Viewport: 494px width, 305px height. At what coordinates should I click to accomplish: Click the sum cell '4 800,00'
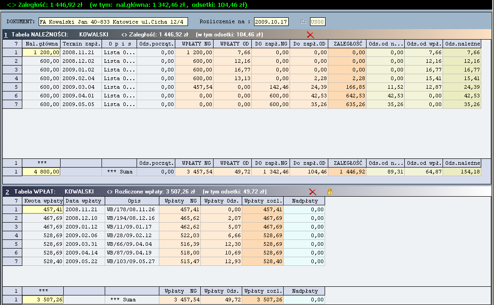(41, 172)
